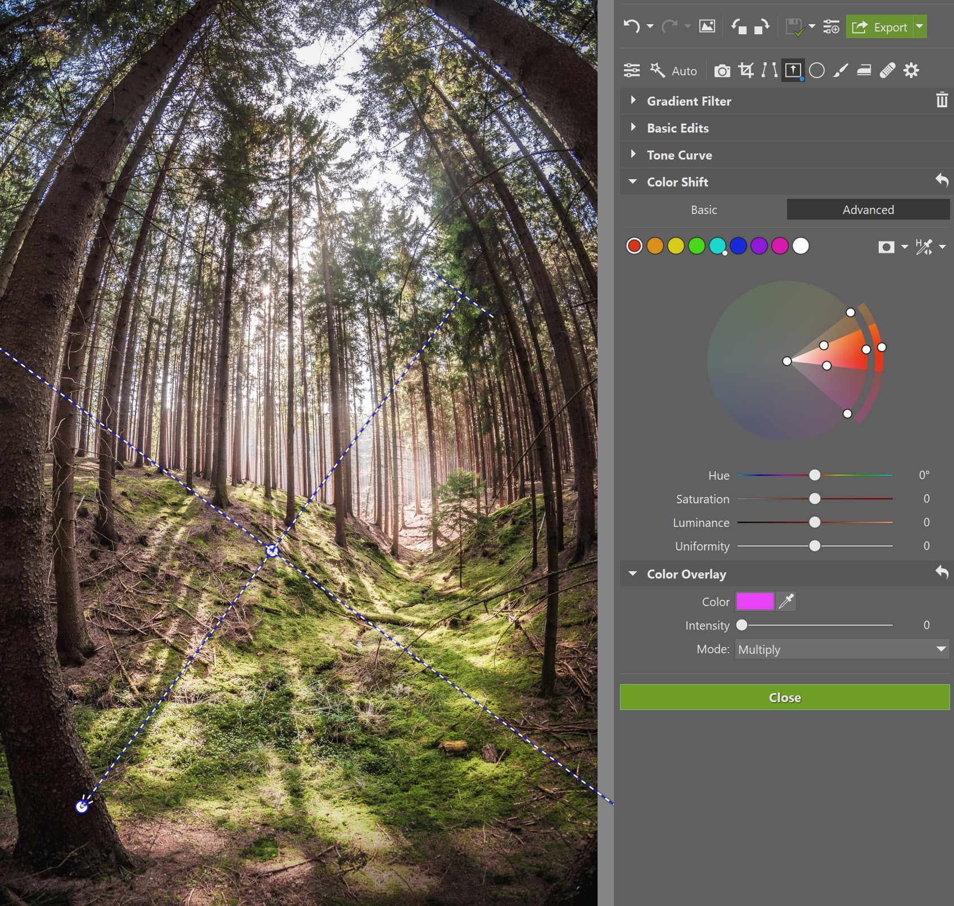Reset Color Shift with the arrow icon
Screen dimensions: 954x906
click(942, 180)
